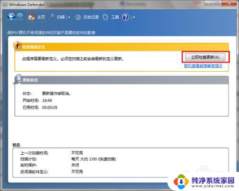This screenshot has width=239, height=191.
Task: Go back with the blue back arrow
Action: click(11, 17)
